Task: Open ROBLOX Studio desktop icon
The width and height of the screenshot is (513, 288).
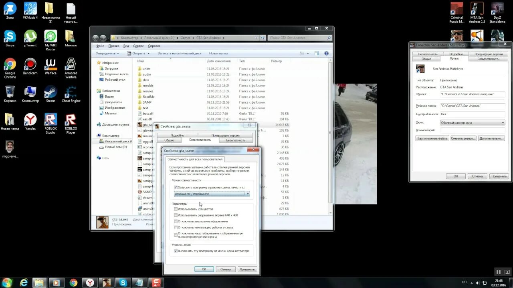Action: 50,123
